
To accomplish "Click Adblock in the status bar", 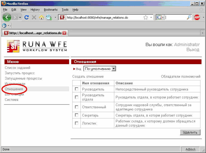I will click(x=191, y=149).
